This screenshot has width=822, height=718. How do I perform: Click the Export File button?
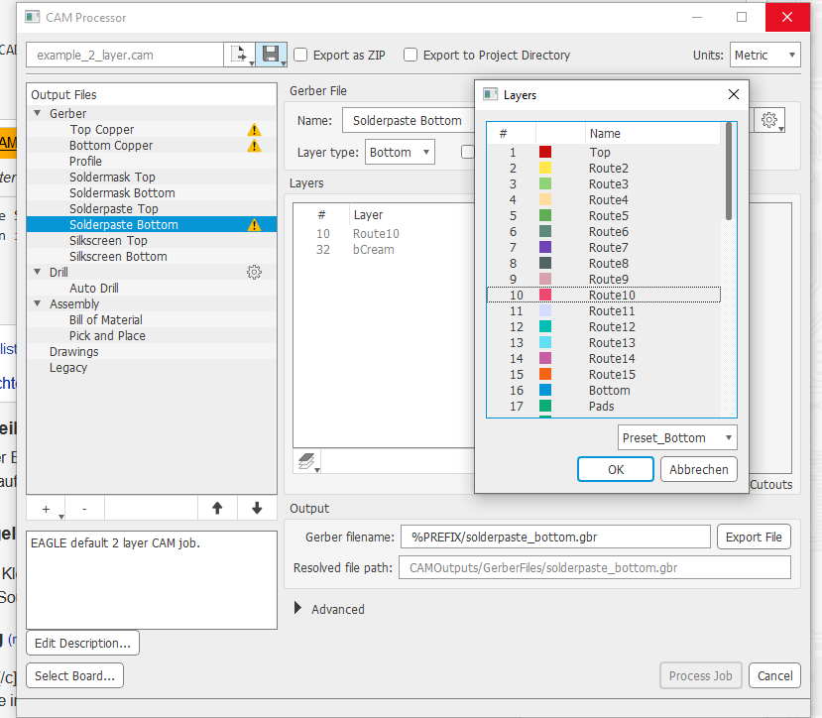[753, 537]
